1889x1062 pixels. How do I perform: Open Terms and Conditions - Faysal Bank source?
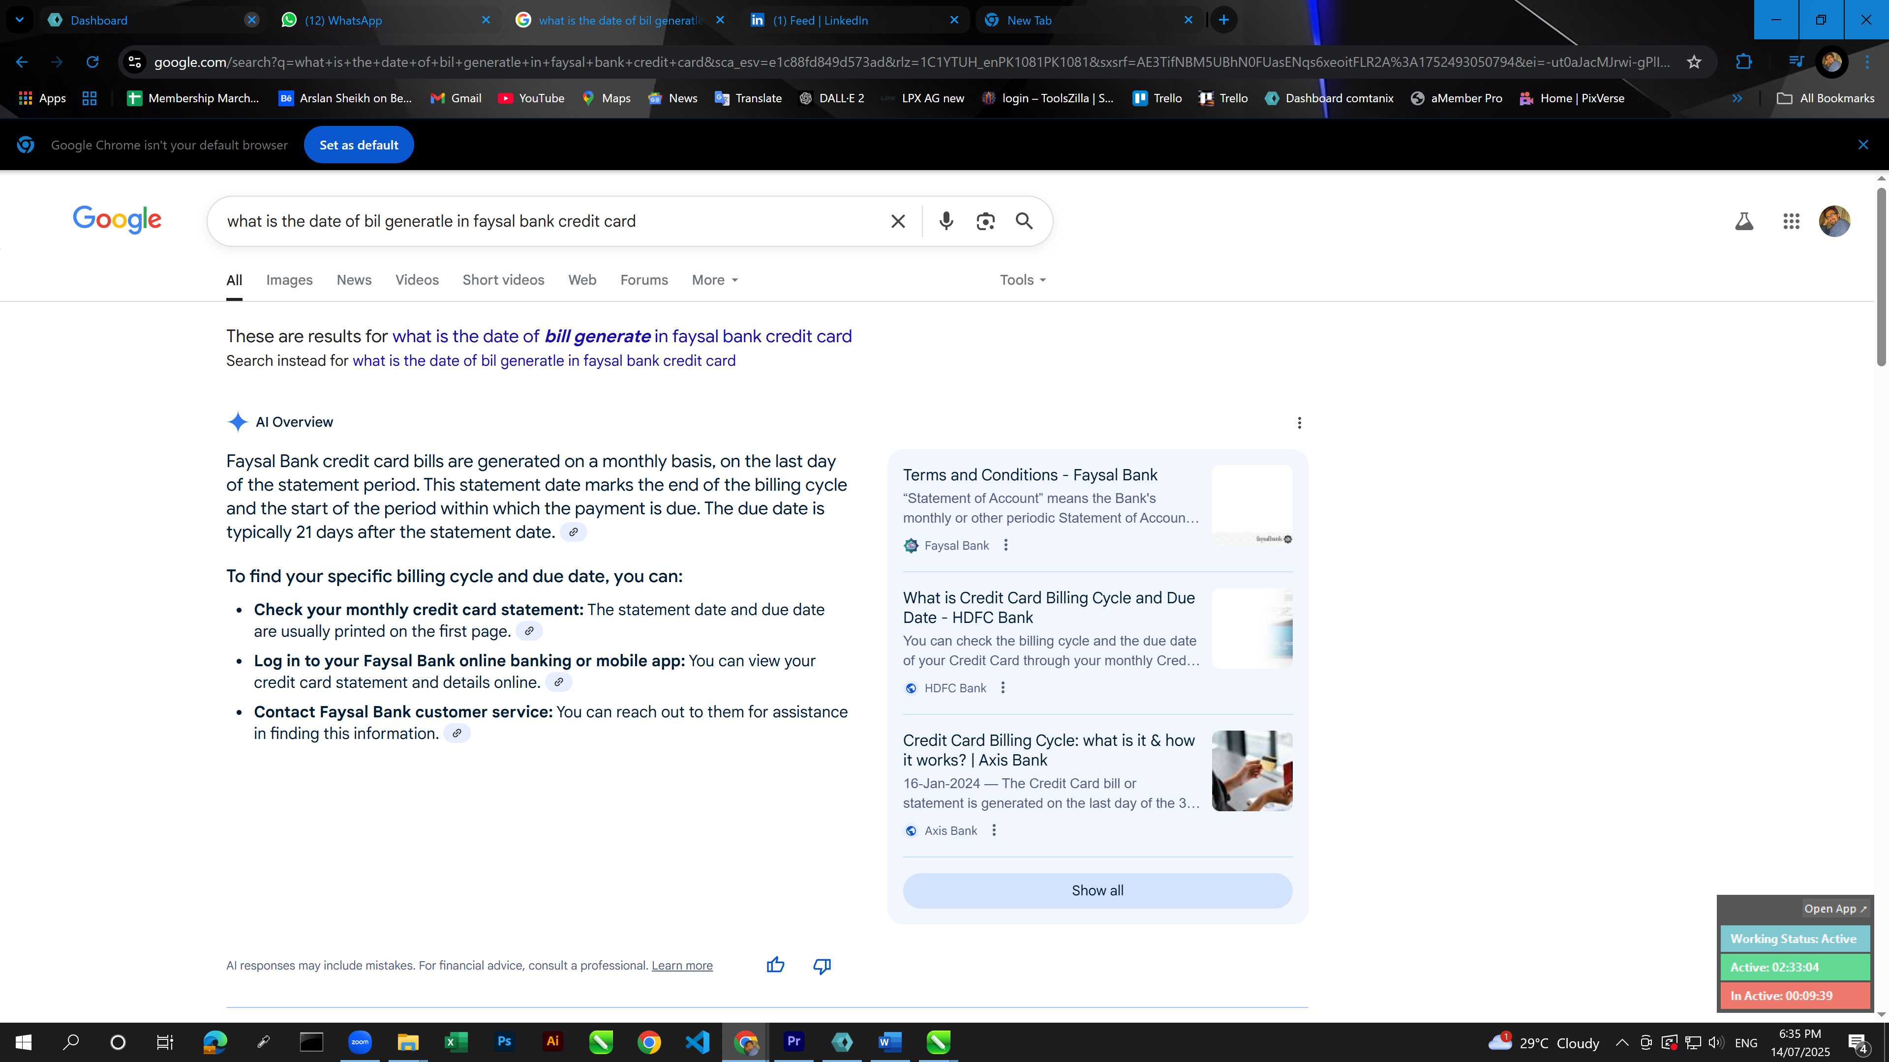(x=1030, y=475)
